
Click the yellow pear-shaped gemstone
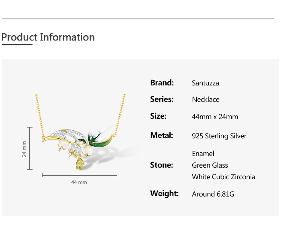(80, 164)
